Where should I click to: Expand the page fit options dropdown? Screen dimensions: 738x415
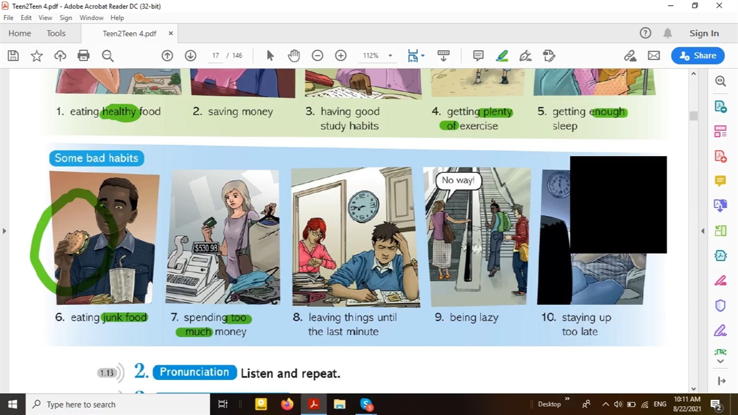(423, 56)
